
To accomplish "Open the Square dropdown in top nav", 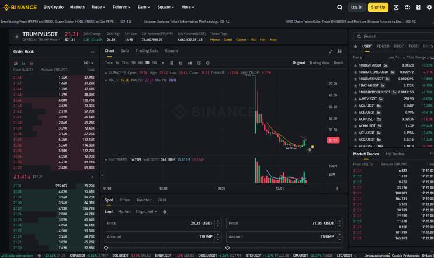I will (165, 7).
